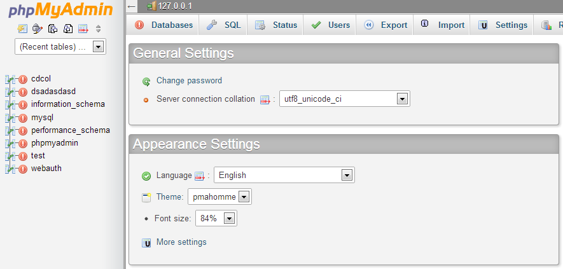This screenshot has height=269, width=563.
Task: Click the Theme label link
Action: [x=169, y=197]
